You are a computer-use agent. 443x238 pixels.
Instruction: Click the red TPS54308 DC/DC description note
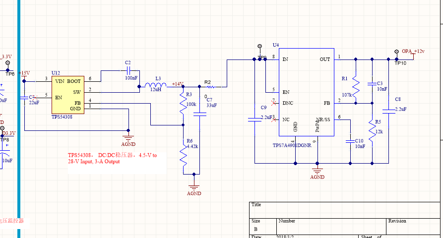coord(113,158)
